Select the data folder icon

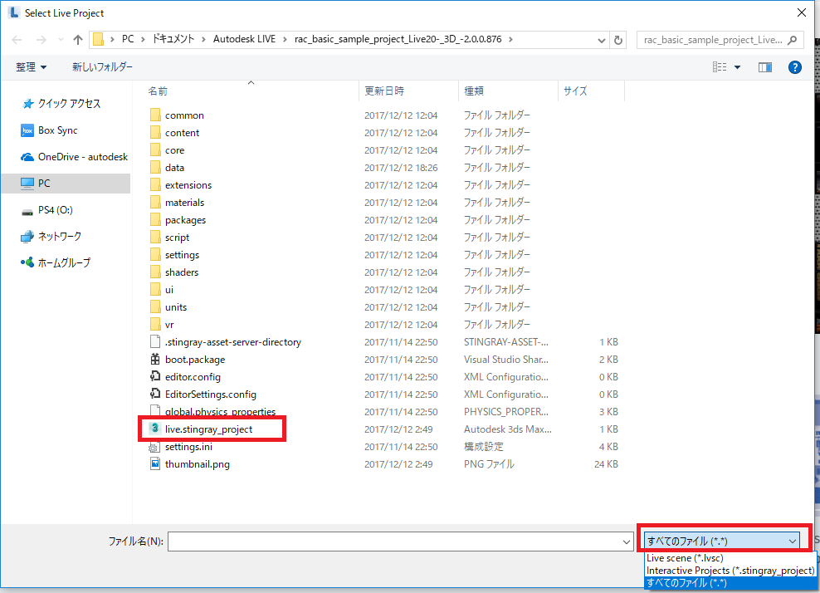(155, 168)
